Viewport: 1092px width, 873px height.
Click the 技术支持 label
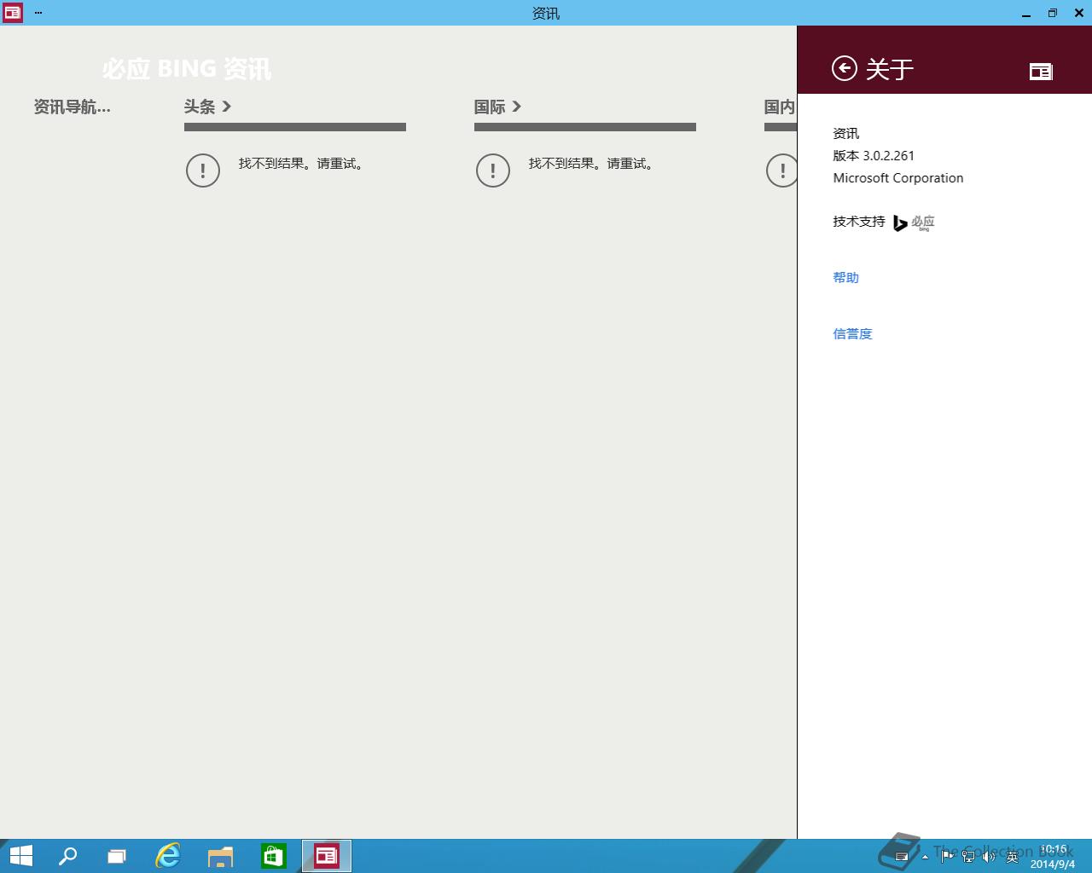pos(859,222)
